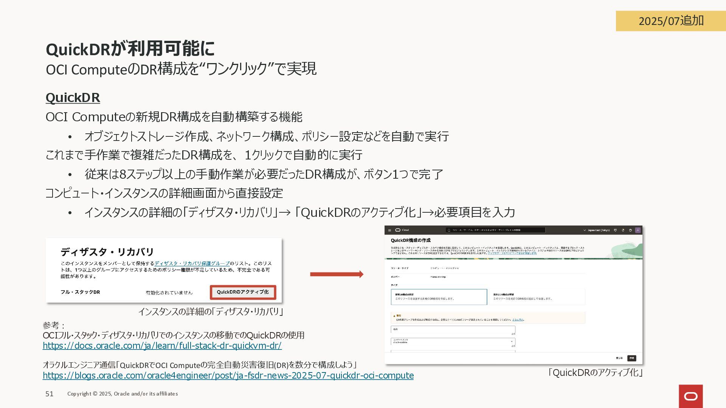The image size is (726, 408).
Task: Click the disaster recovery learn-more link in description
Action: click(512, 253)
